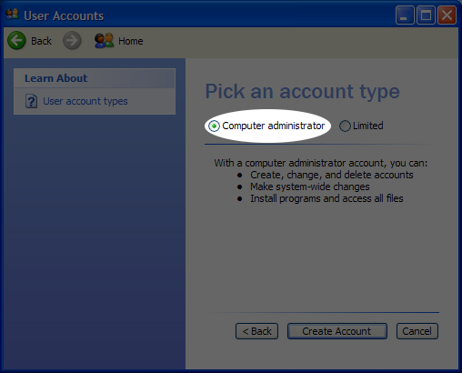Screen dimensions: 462x373
Task: Click the < Back button at bottom
Action: (x=256, y=331)
